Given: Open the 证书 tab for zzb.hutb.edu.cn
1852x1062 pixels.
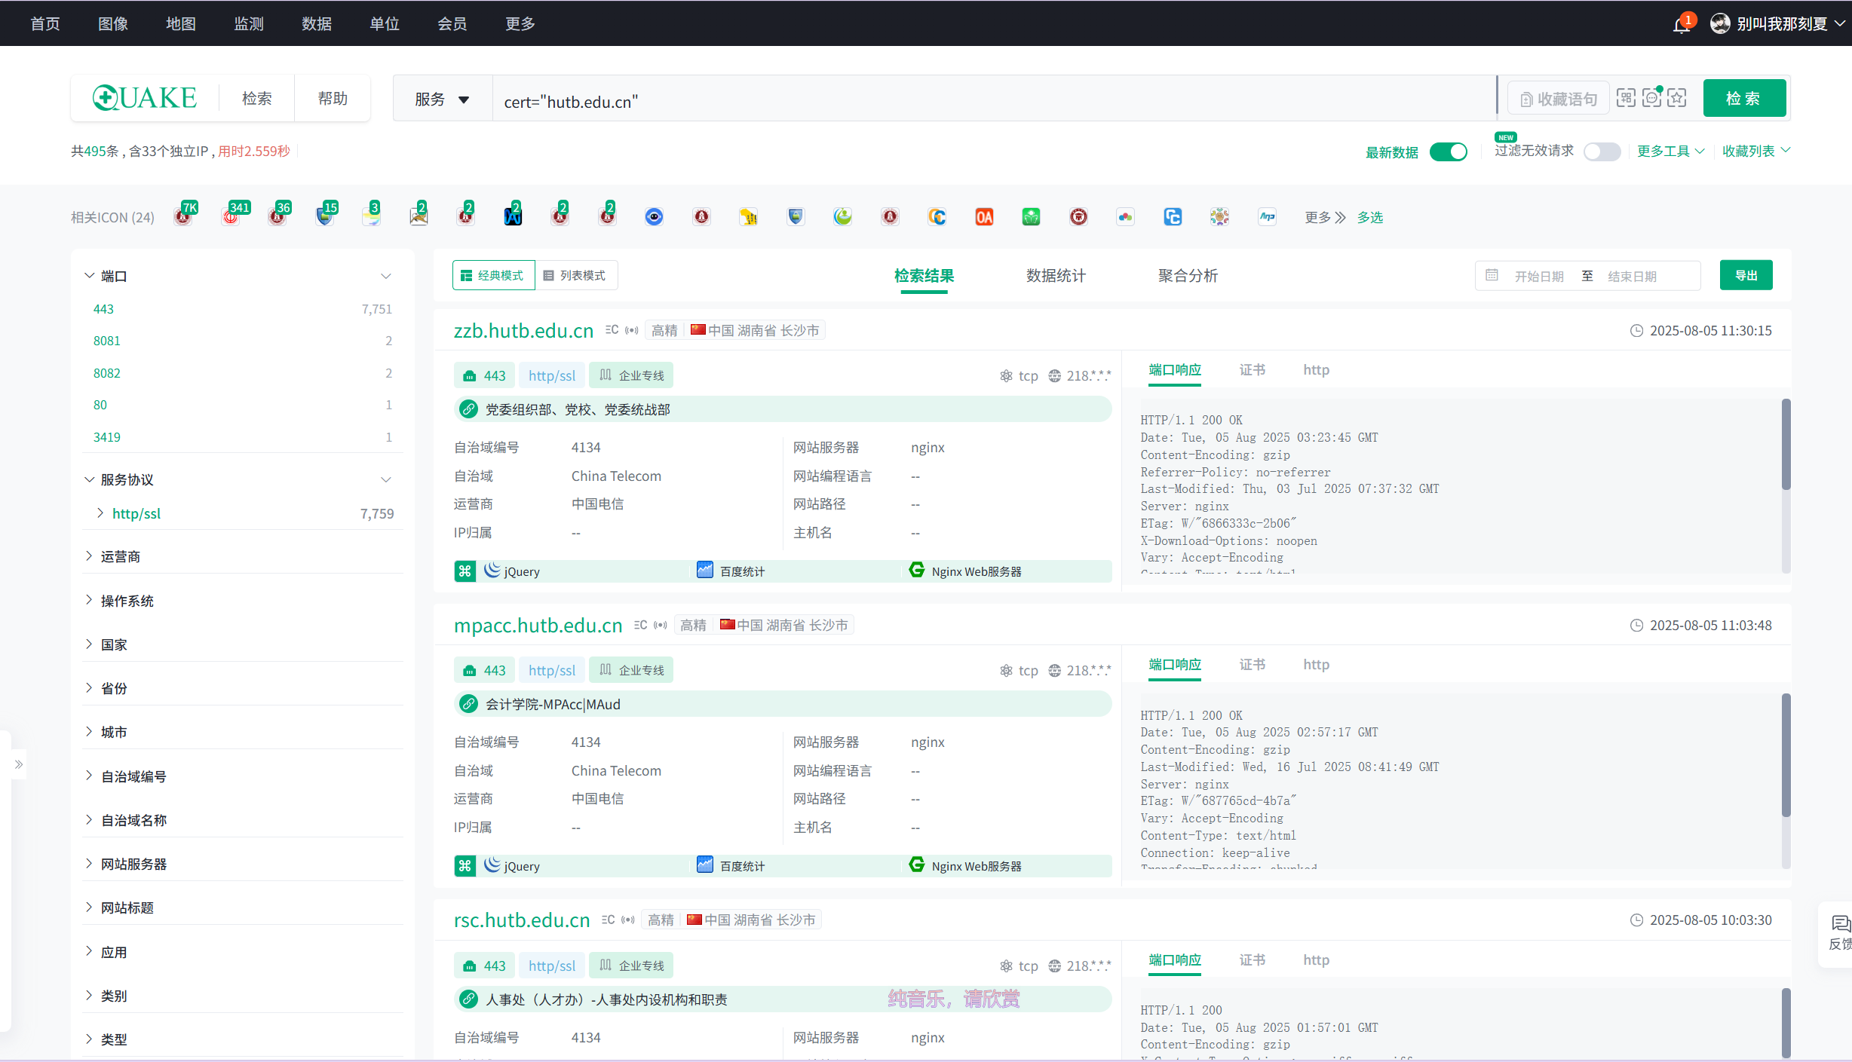Looking at the screenshot, I should (x=1252, y=370).
